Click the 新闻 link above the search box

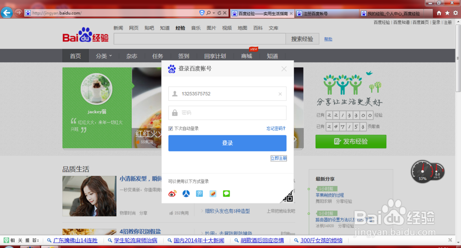[x=118, y=28]
